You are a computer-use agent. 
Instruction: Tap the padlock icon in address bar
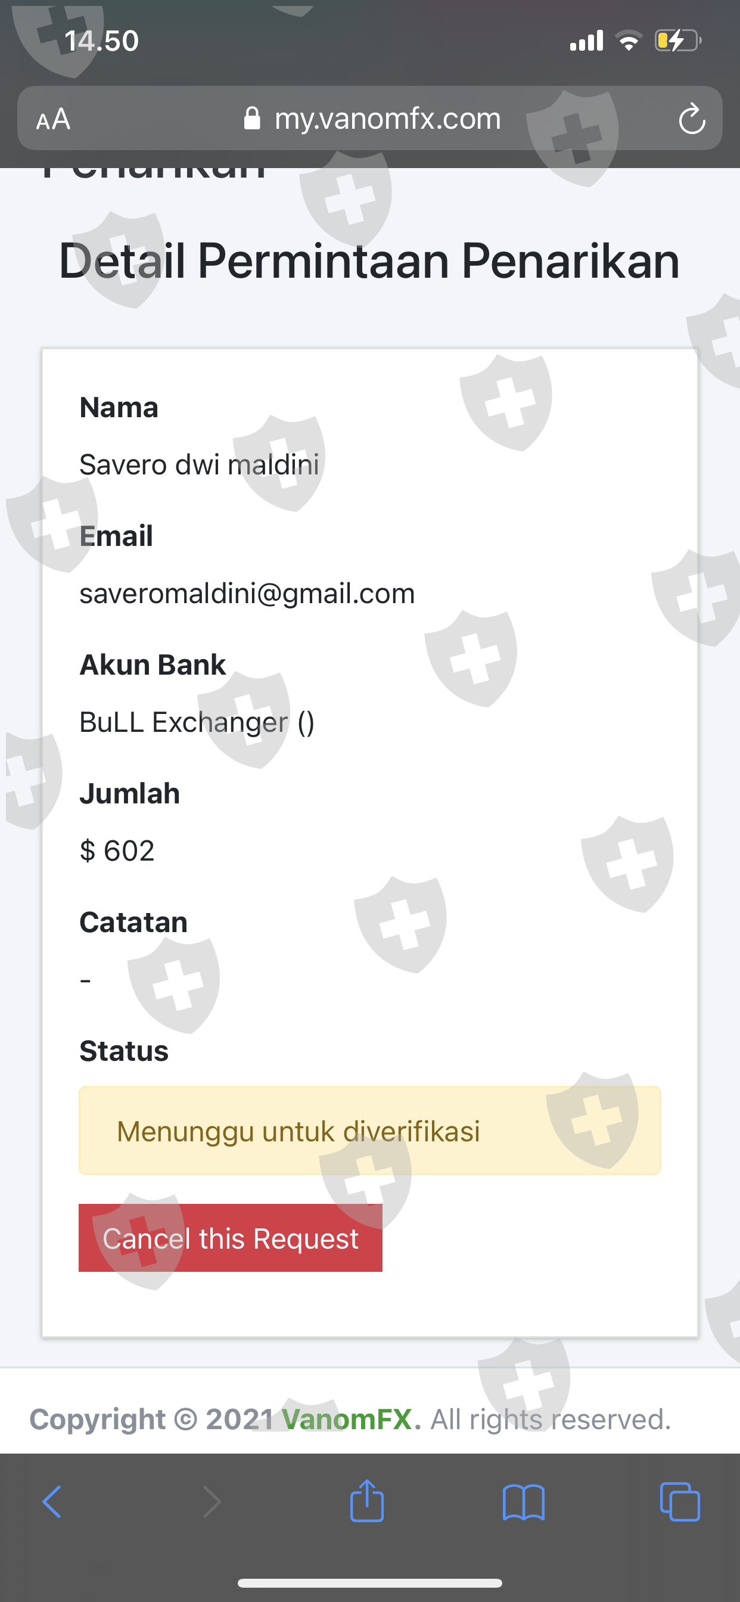click(x=252, y=118)
